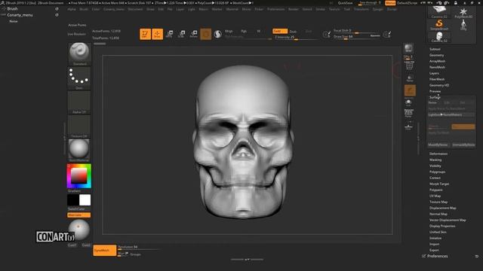483x271 pixels.
Task: Activate the Draw mode button
Action: [x=158, y=34]
